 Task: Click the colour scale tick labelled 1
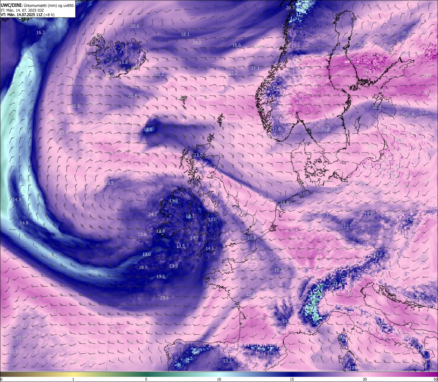pos(73,379)
